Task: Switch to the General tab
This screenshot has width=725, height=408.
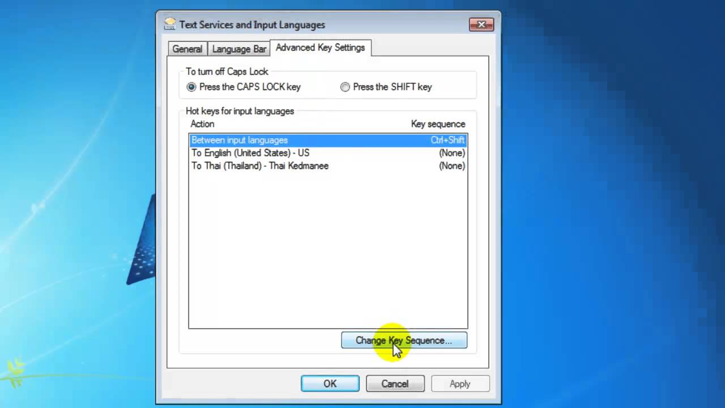Action: click(187, 49)
